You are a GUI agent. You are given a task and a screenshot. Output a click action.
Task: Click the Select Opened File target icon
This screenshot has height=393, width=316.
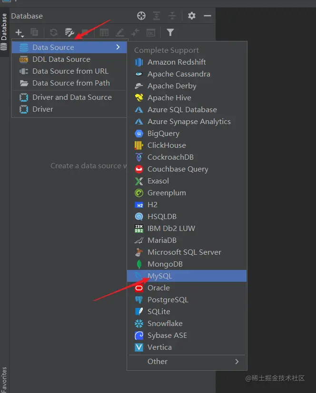[x=141, y=16]
